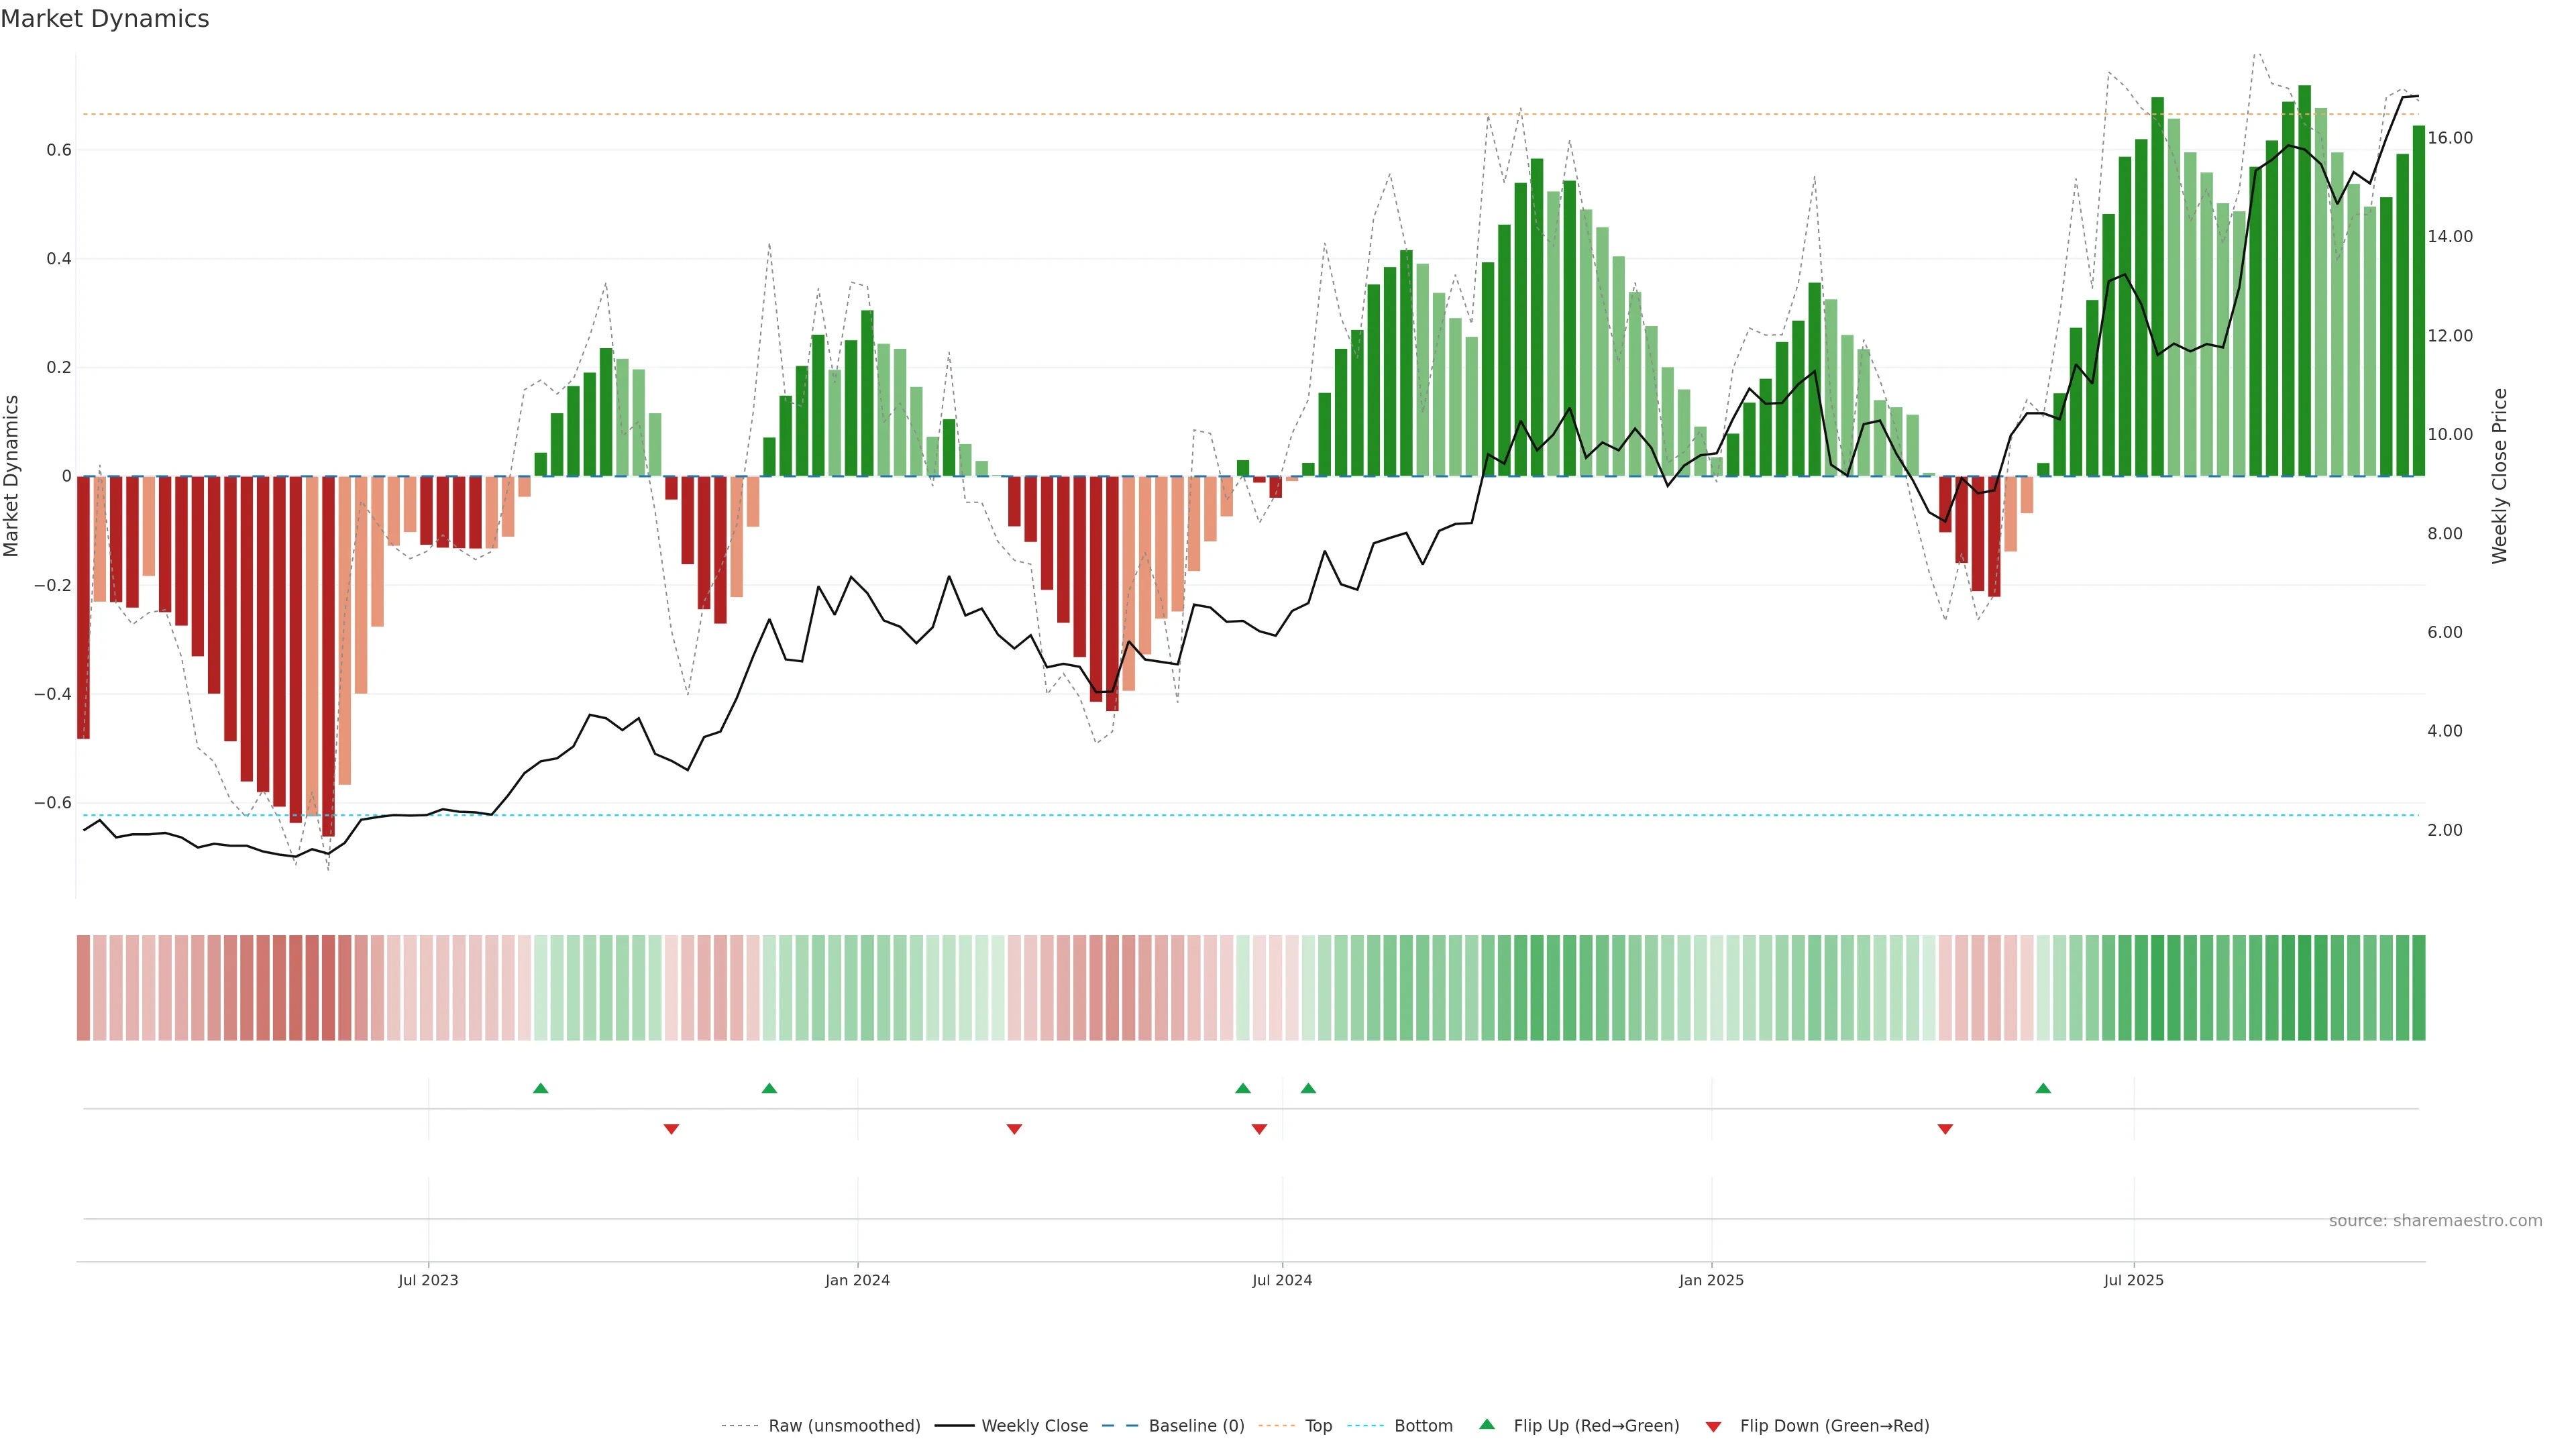Click the Market Dynamics chart title
This screenshot has width=2576, height=1449.
click(105, 19)
